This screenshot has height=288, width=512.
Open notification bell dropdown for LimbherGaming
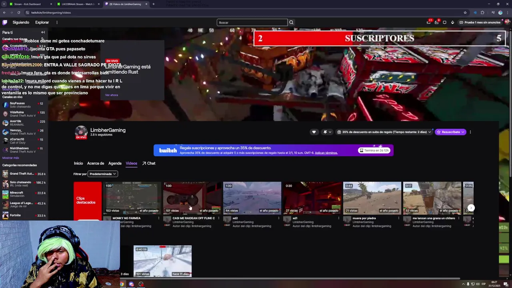(327, 132)
